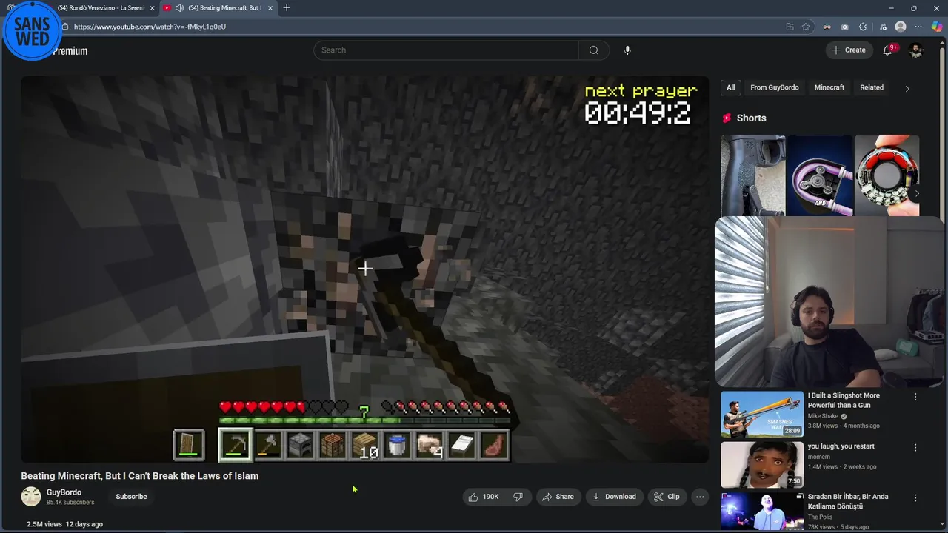Click the Download button under the video
Viewport: 948px width, 533px height.
(614, 497)
